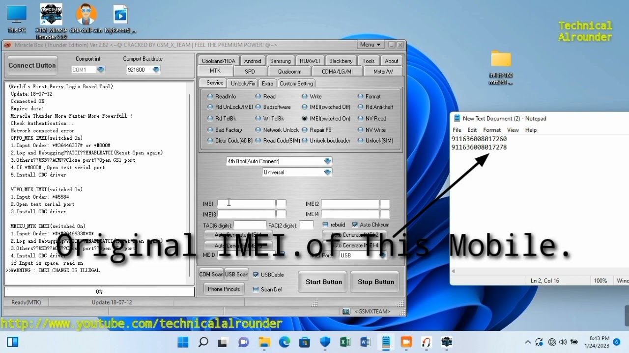This screenshot has height=353, width=629.
Task: Toggle Scan Def checkbox
Action: point(267,289)
